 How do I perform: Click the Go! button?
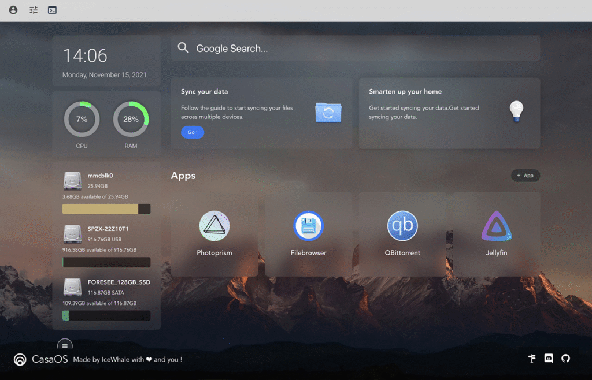pyautogui.click(x=193, y=132)
